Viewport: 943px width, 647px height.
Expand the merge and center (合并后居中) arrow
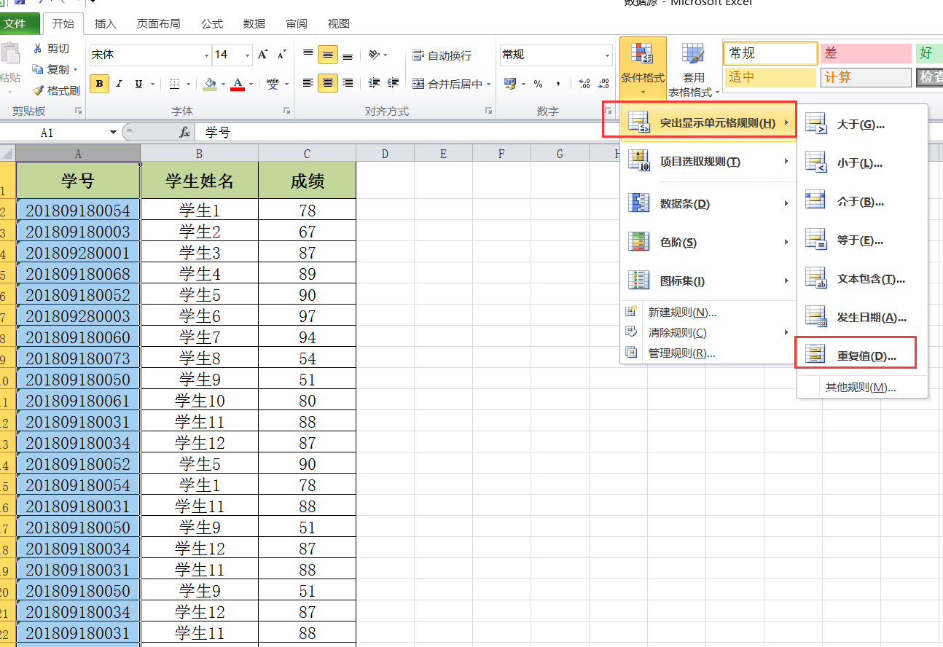(489, 84)
